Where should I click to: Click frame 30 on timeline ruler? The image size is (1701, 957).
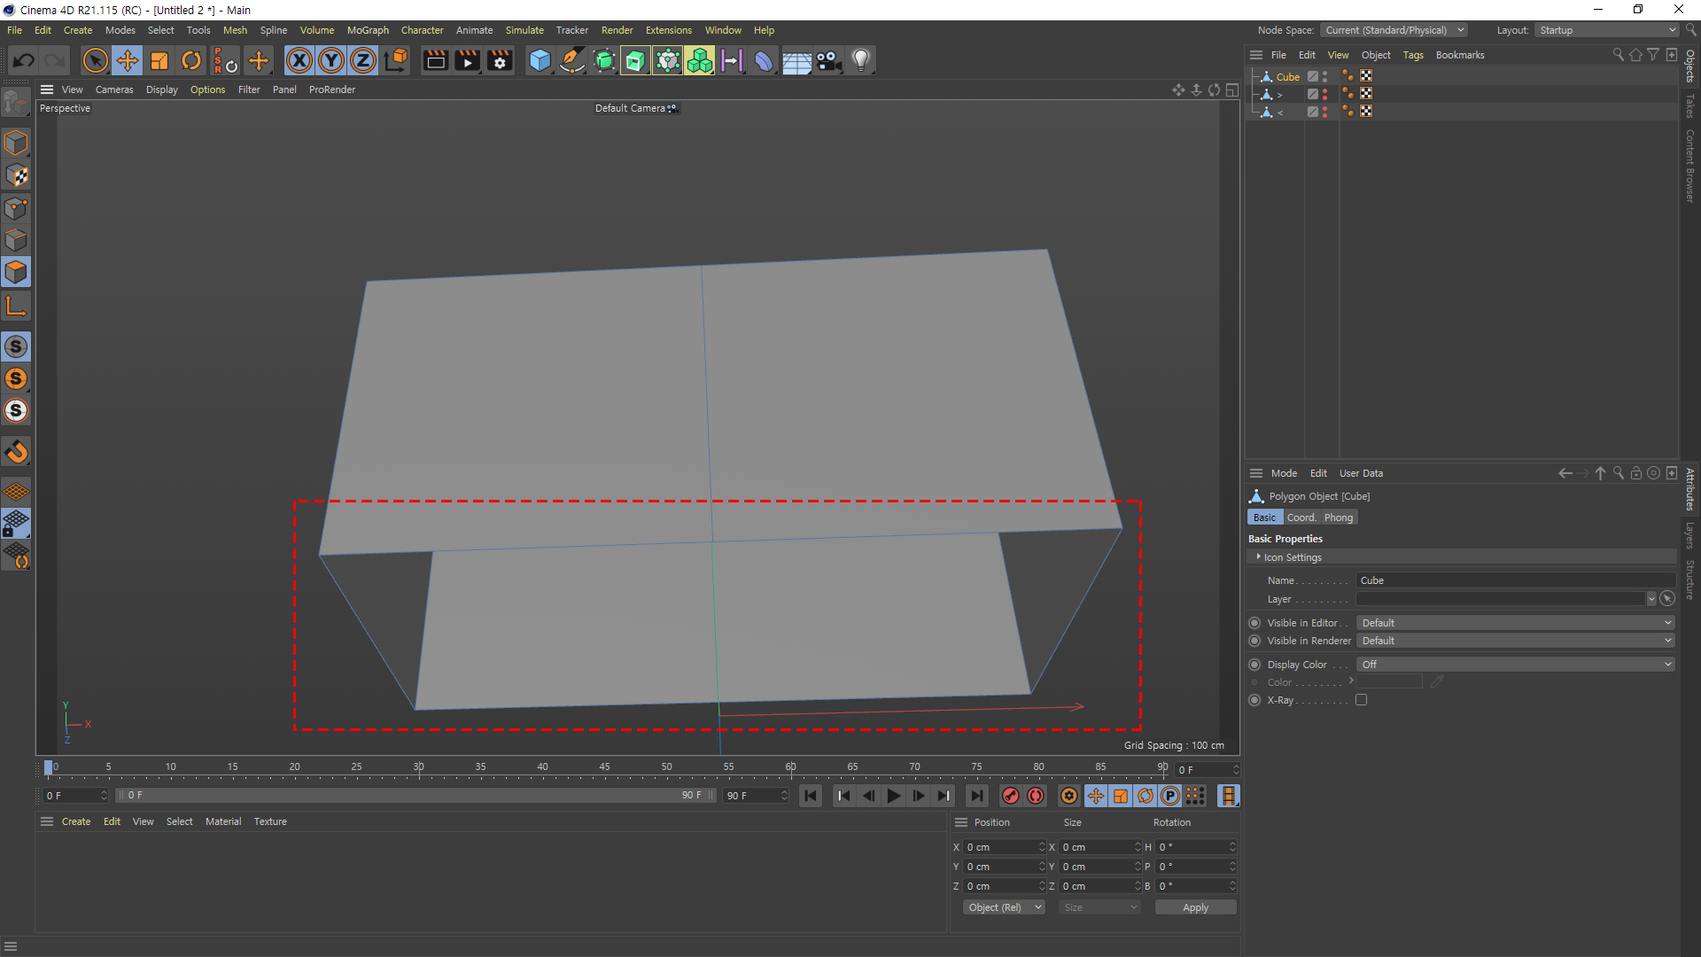418,767
